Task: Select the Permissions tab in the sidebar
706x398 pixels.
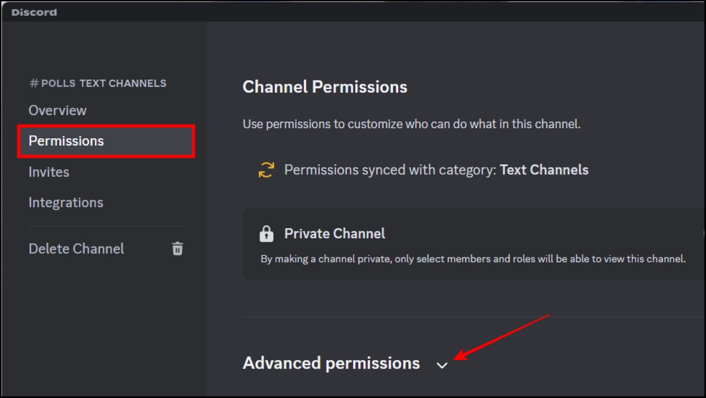Action: [x=66, y=141]
